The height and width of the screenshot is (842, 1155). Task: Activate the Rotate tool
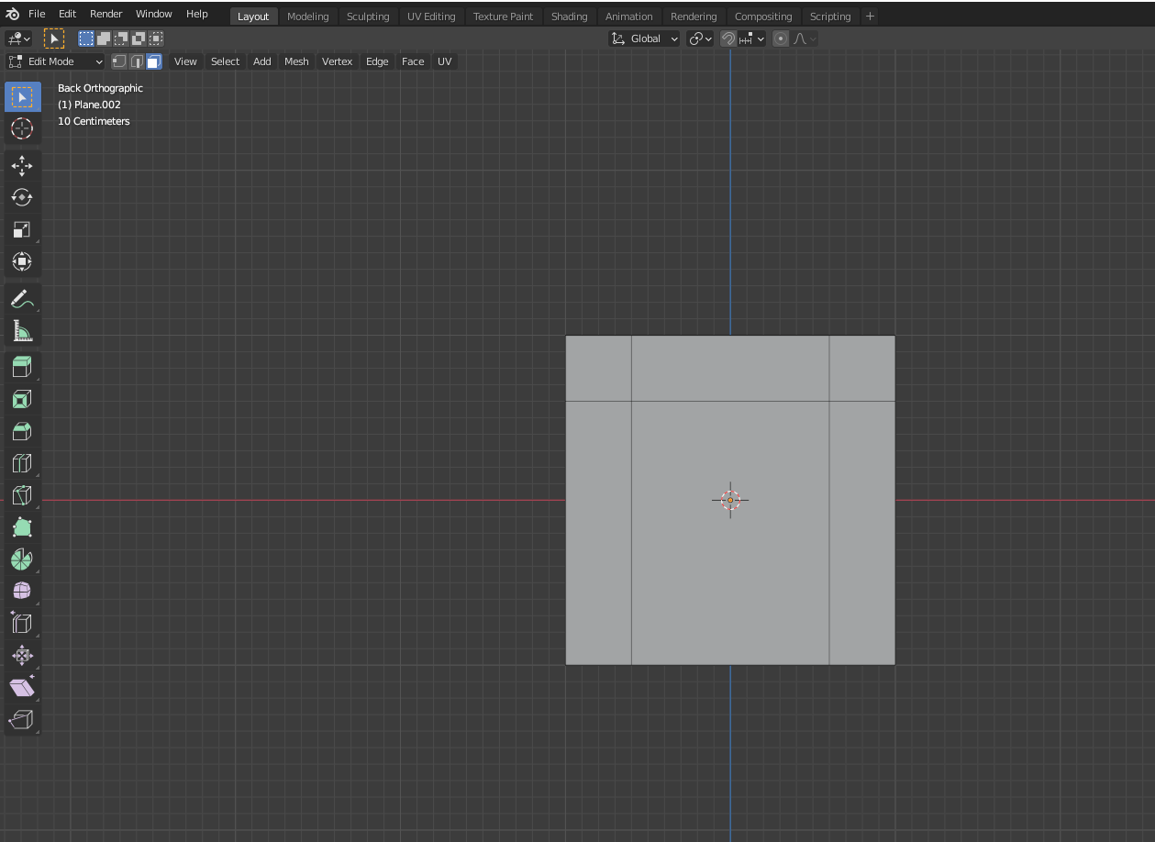click(x=22, y=197)
